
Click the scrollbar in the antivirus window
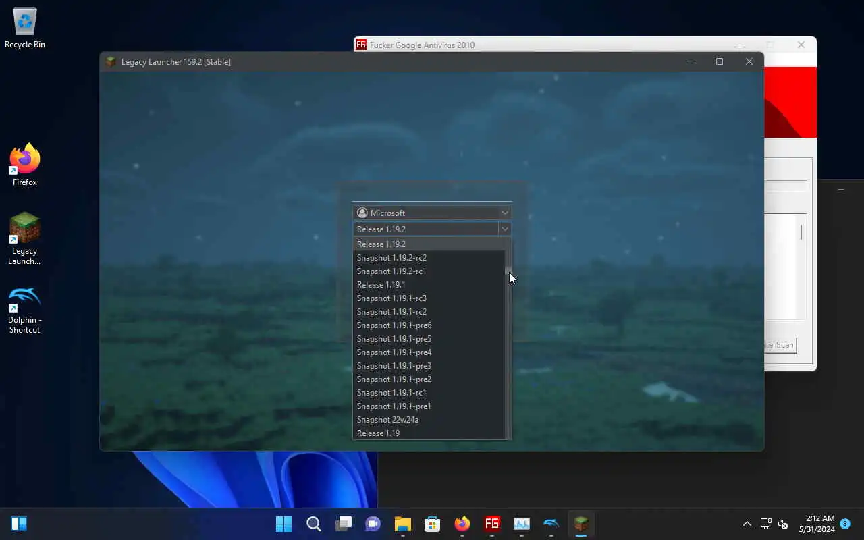point(801,232)
